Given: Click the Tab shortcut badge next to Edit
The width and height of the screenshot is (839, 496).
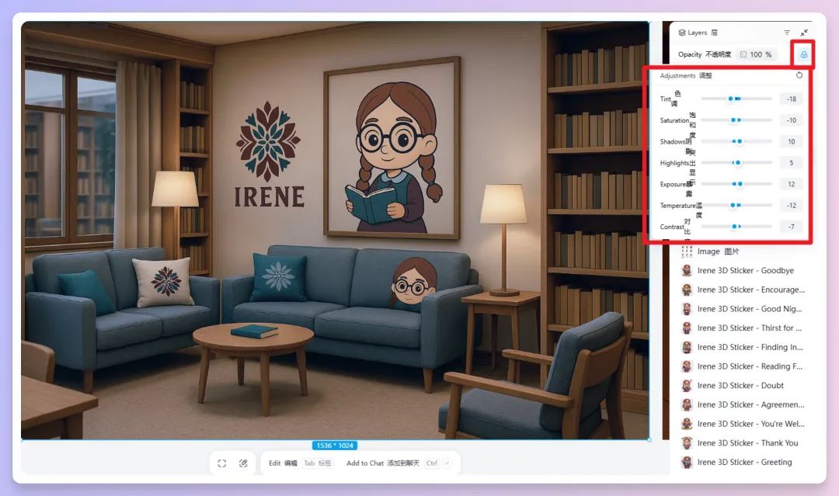Looking at the screenshot, I should click(x=318, y=463).
